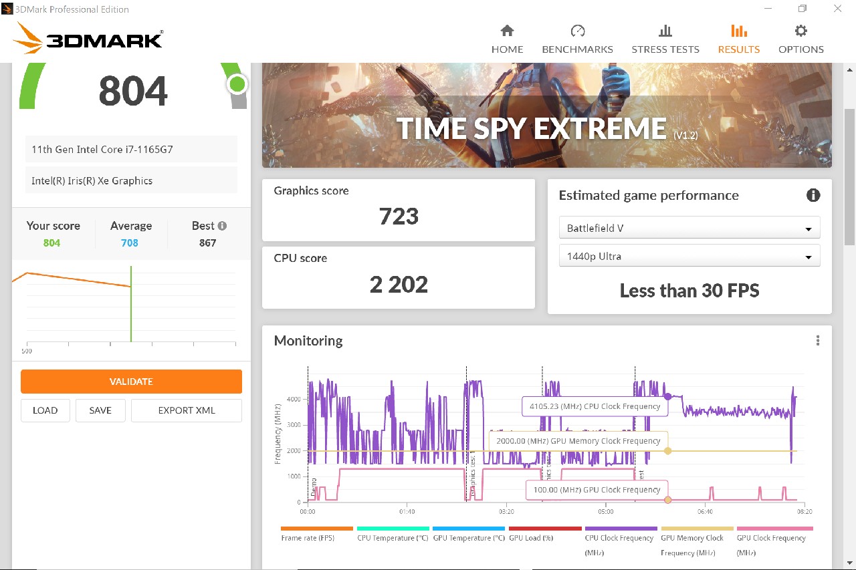
Task: Click the green marker on score distribution chart
Action: 131,303
